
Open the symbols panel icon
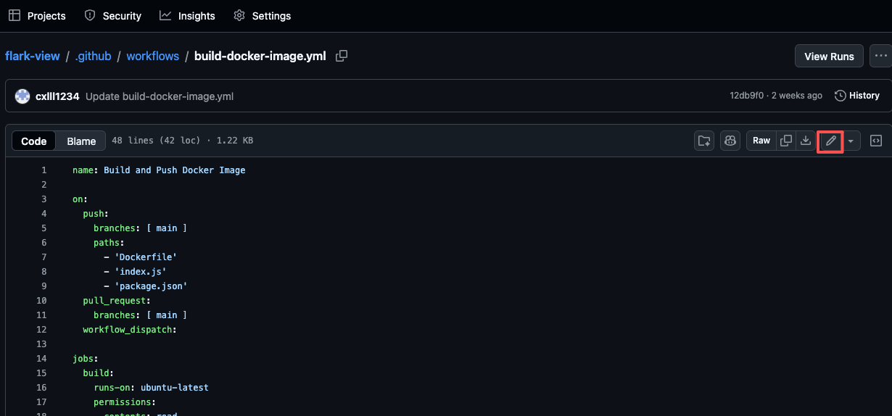pos(875,141)
